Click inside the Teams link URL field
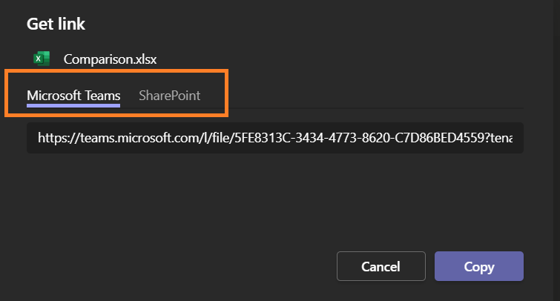560x301 pixels. [274, 138]
